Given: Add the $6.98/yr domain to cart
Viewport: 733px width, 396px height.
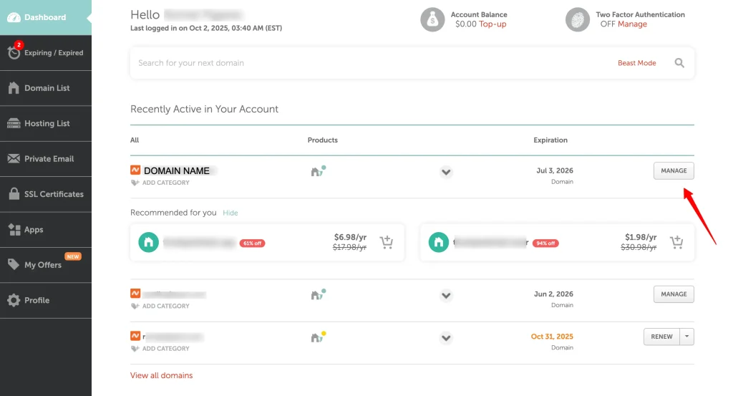Looking at the screenshot, I should click(387, 242).
